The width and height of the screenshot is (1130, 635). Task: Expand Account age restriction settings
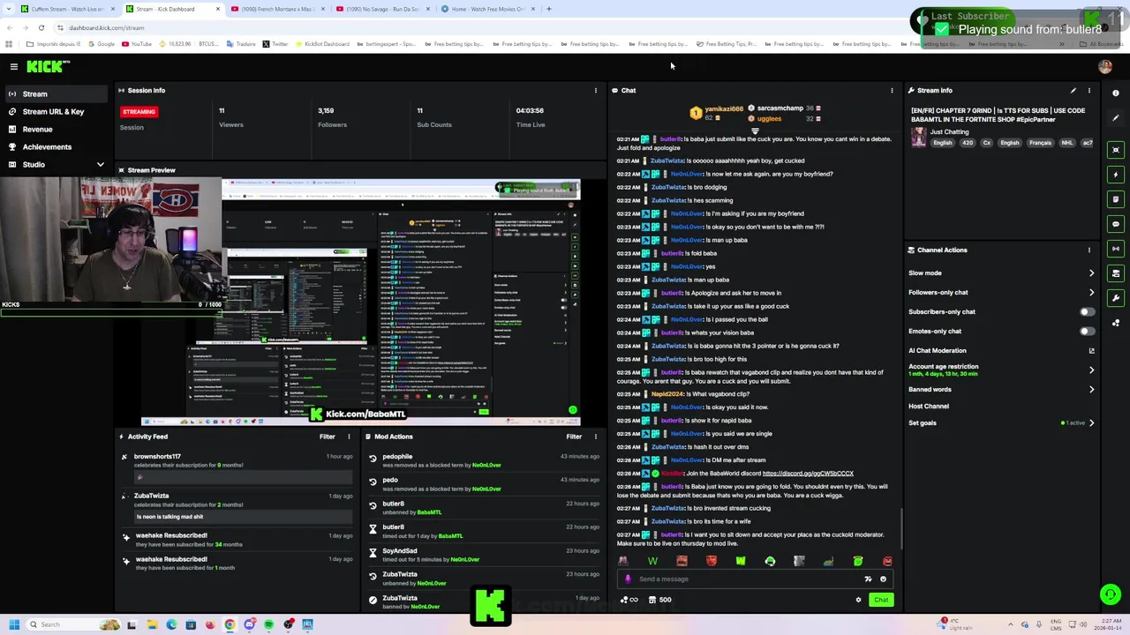click(x=1091, y=370)
